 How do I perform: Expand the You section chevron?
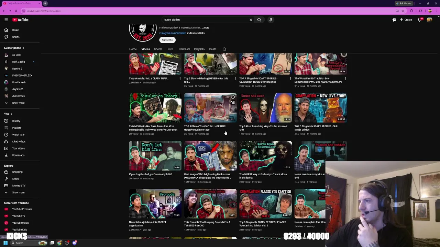point(11,114)
